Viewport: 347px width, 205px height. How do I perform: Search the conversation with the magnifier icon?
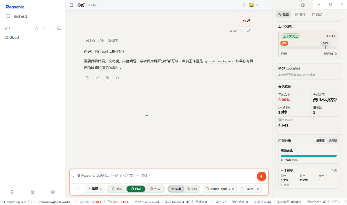pos(243,5)
